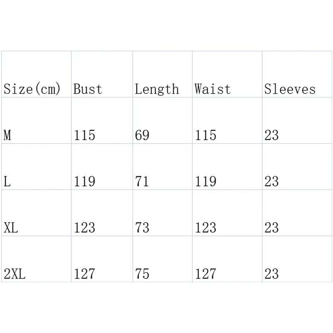Click the Bust value for size M
Viewport: 333px width, 333px height.
point(84,135)
